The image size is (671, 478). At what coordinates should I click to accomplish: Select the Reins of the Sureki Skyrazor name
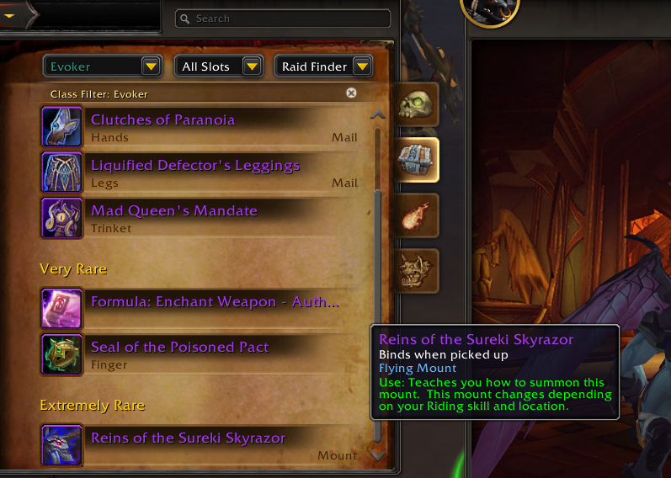tap(189, 438)
